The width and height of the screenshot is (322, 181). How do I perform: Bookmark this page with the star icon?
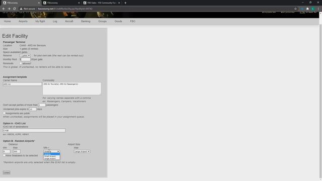295,9
